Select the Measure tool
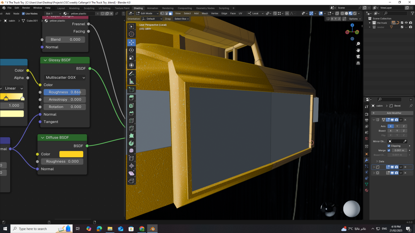Image resolution: width=415 pixels, height=233 pixels. tap(131, 81)
